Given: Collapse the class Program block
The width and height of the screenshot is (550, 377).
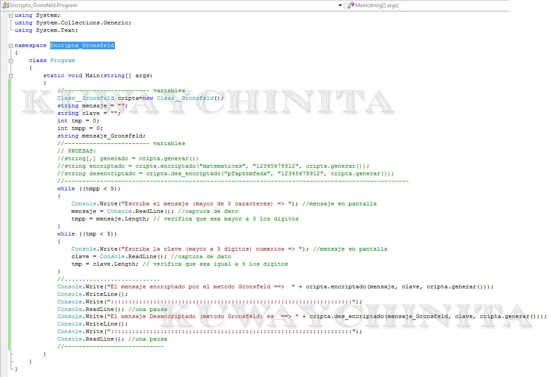Looking at the screenshot, I should coord(11,61).
